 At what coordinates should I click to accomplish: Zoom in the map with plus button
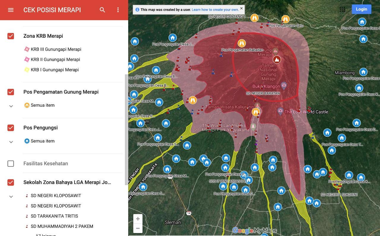(138, 219)
